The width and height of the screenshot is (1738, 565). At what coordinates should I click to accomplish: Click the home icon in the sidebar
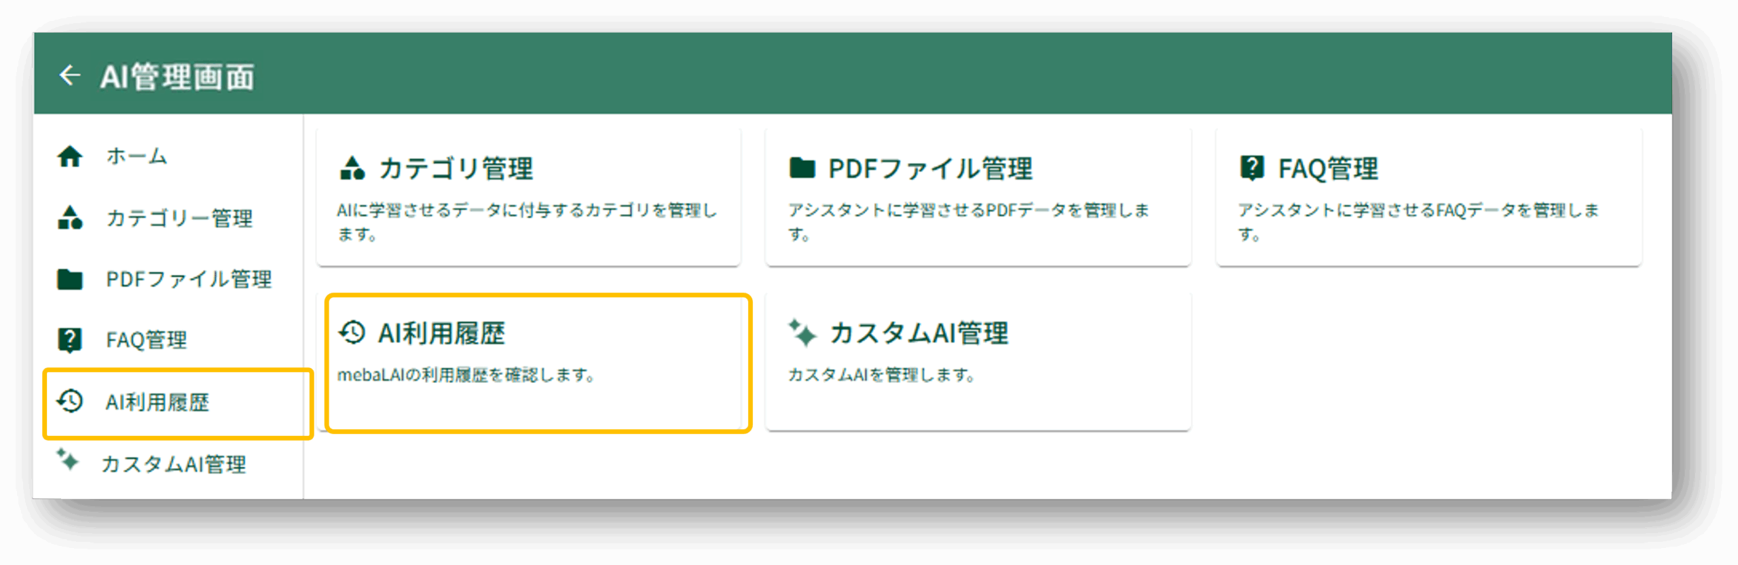click(x=70, y=156)
